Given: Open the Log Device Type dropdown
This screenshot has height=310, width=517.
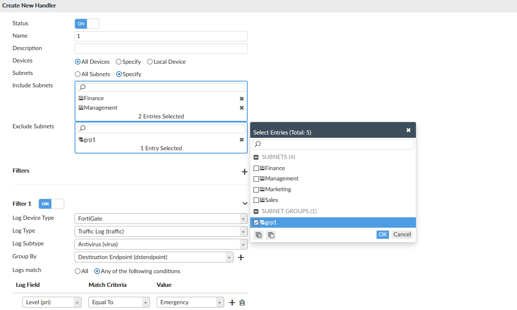Looking at the screenshot, I should [x=161, y=219].
